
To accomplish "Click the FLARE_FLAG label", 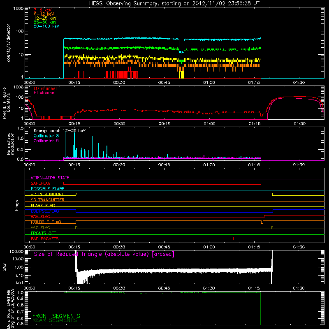I will pyautogui.click(x=43, y=205).
